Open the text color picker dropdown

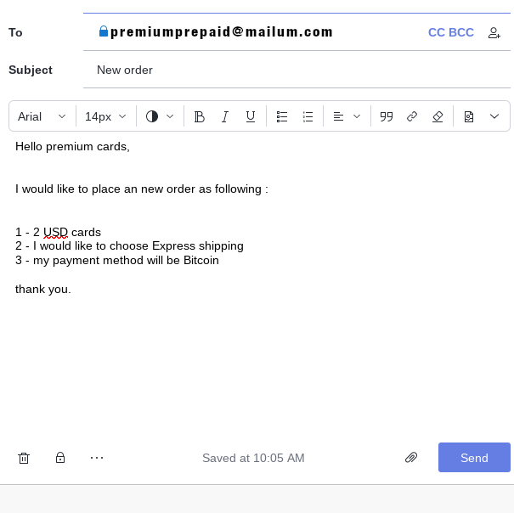[160, 116]
